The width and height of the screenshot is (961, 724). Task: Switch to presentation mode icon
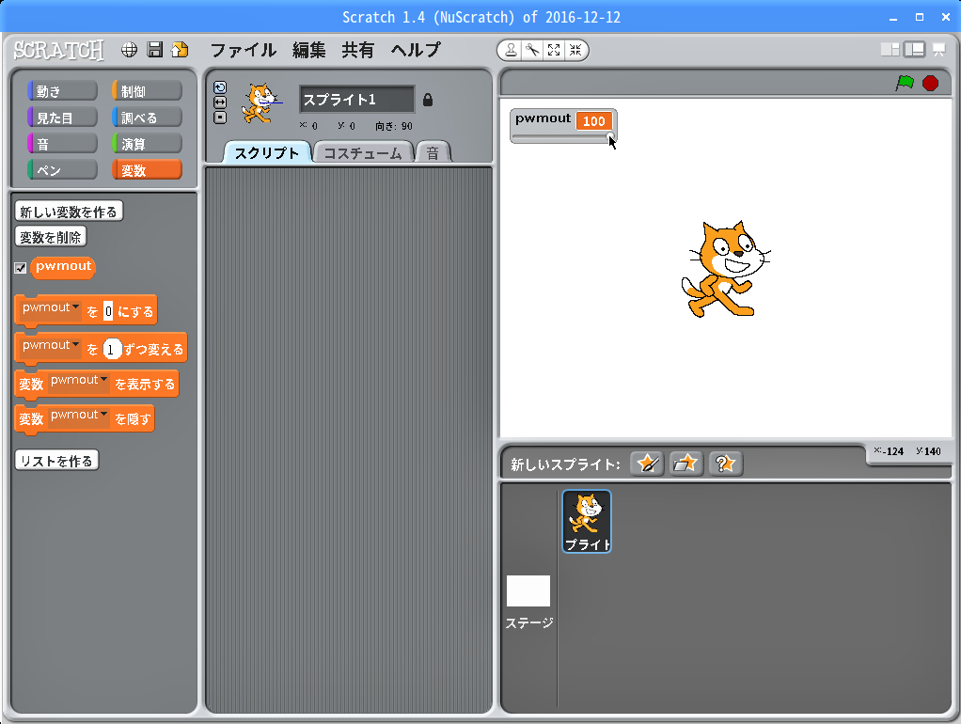coord(938,50)
